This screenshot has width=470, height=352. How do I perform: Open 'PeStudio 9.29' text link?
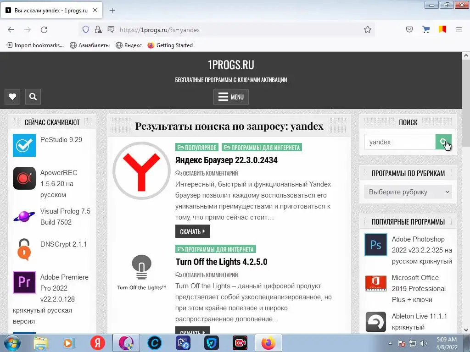coord(61,140)
